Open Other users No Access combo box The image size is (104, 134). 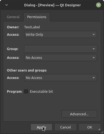61,78
